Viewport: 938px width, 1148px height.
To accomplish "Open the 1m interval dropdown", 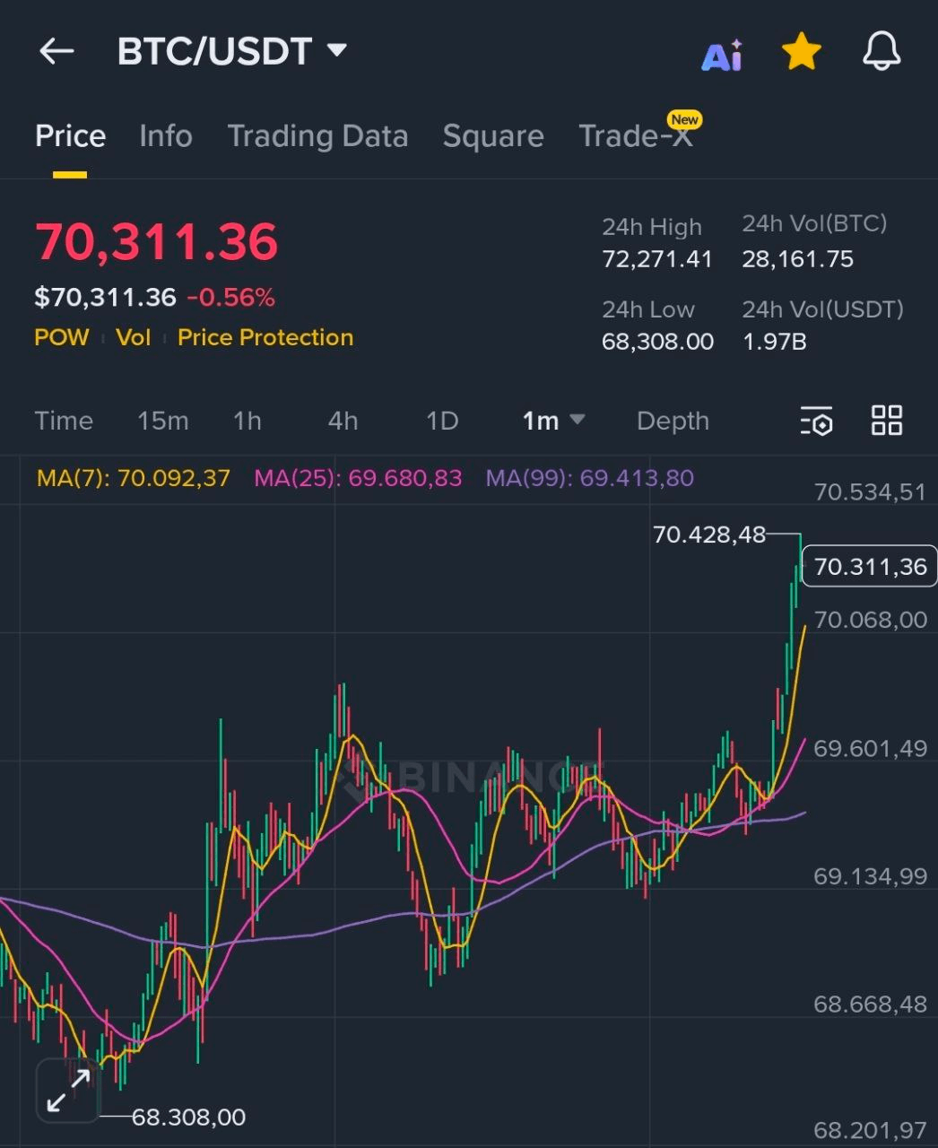I will 552,421.
